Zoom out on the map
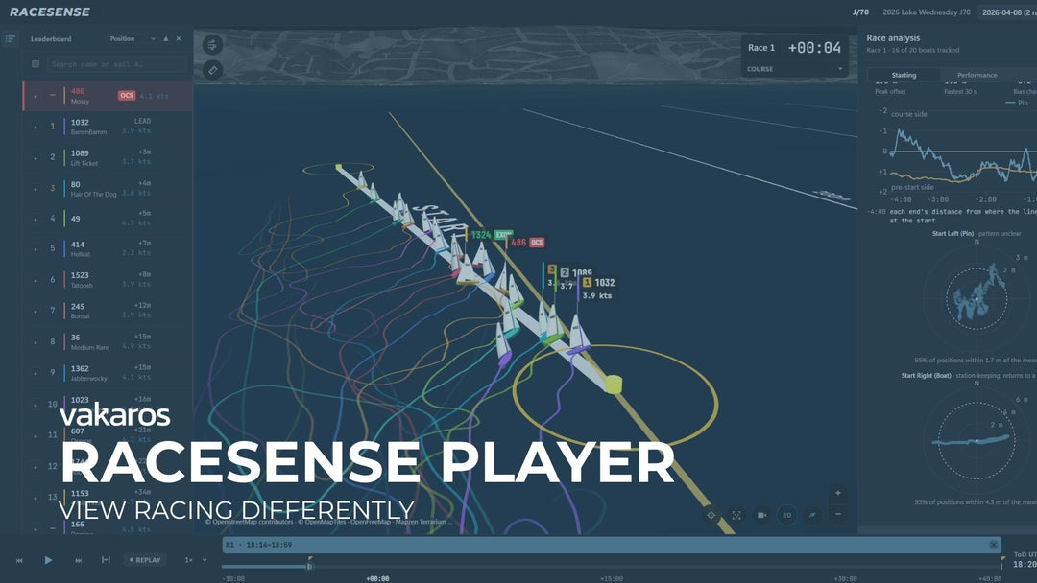This screenshot has width=1037, height=583. 838,514
